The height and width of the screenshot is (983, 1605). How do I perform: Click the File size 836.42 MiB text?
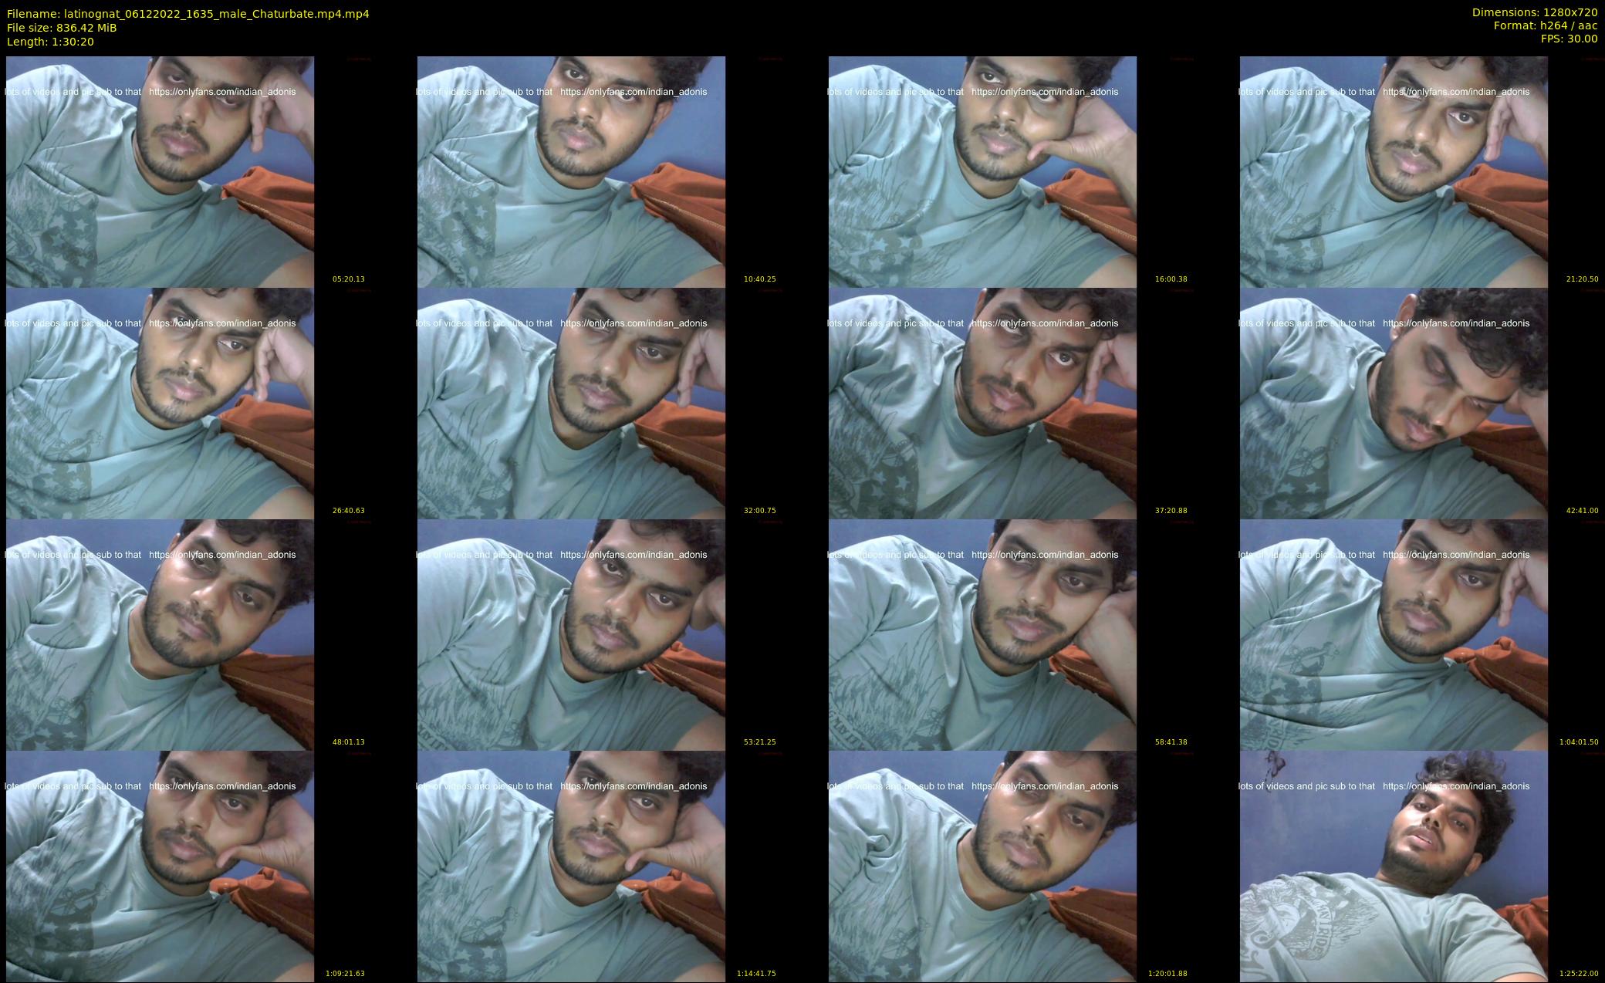click(62, 28)
